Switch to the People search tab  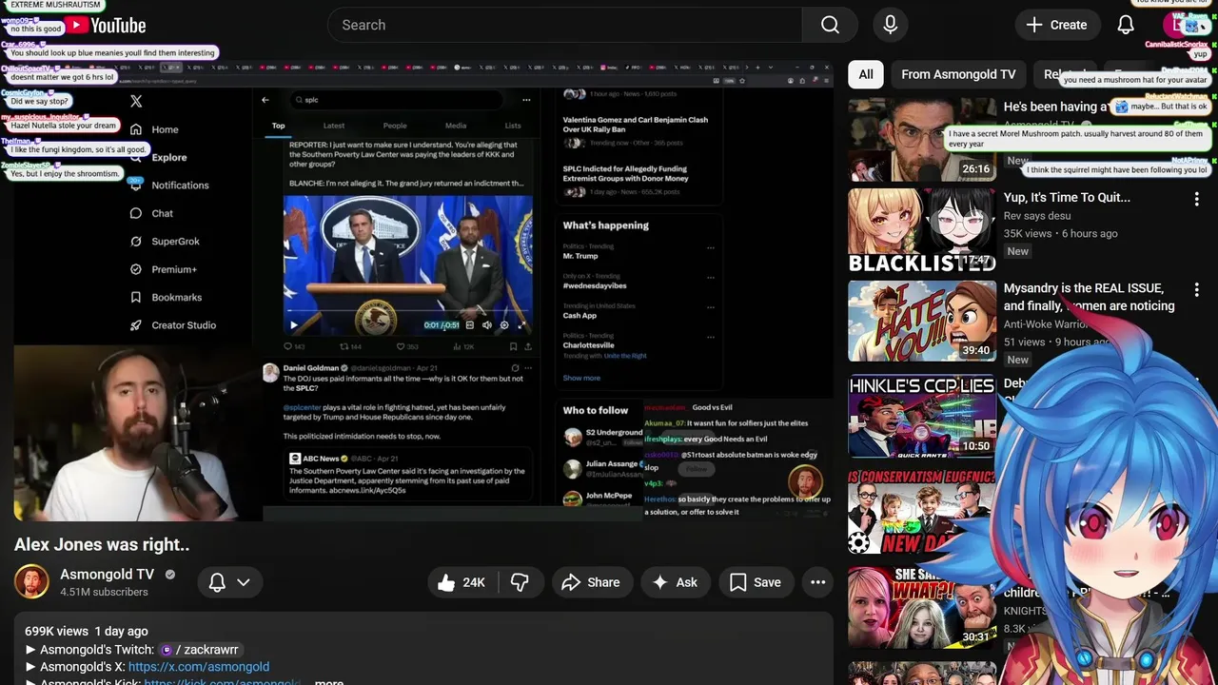tap(395, 126)
